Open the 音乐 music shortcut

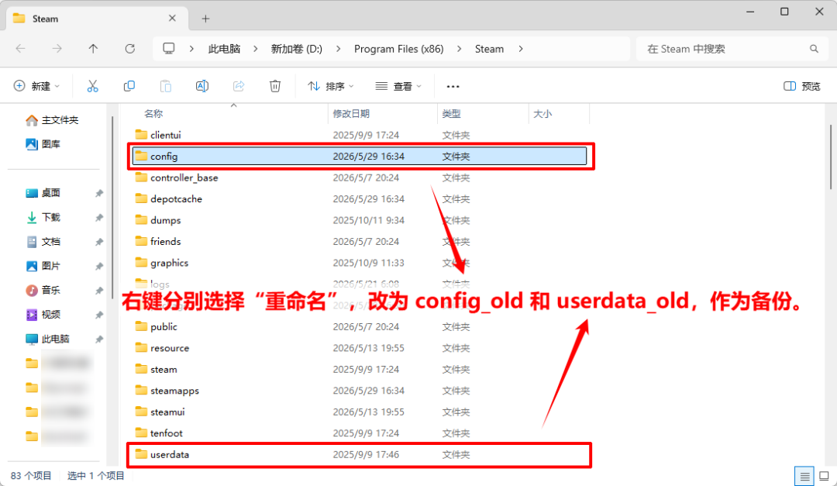coord(43,290)
